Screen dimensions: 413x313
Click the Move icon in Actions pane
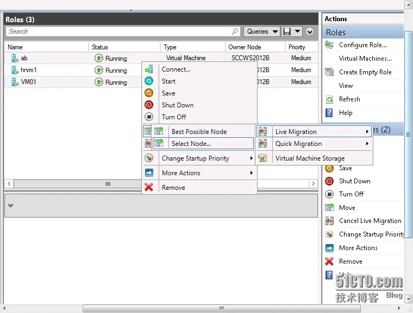[329, 208]
